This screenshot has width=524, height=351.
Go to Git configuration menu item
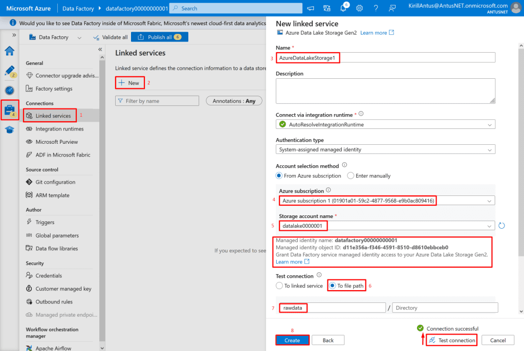(55, 182)
